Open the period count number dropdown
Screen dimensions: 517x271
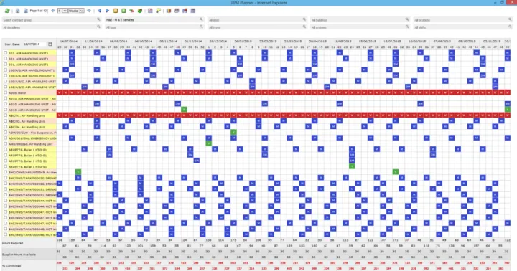(x=62, y=11)
